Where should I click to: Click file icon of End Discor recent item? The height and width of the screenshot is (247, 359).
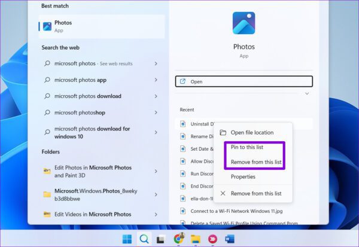coord(182,186)
